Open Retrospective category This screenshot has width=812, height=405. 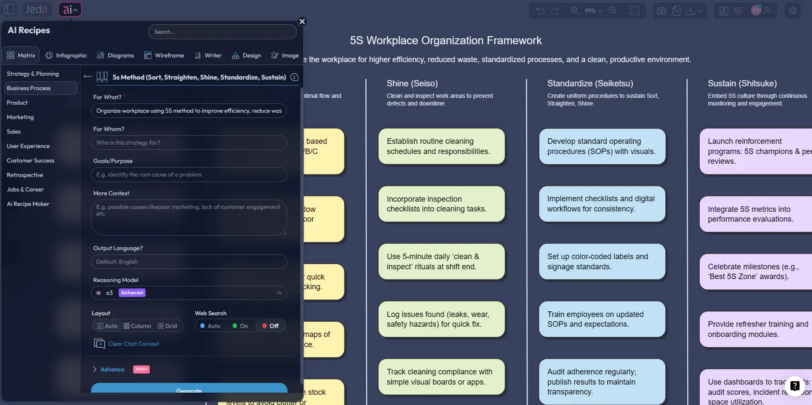pos(25,175)
